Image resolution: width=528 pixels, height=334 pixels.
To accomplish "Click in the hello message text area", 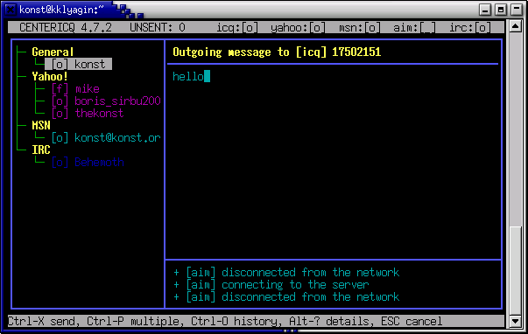I will 333,162.
